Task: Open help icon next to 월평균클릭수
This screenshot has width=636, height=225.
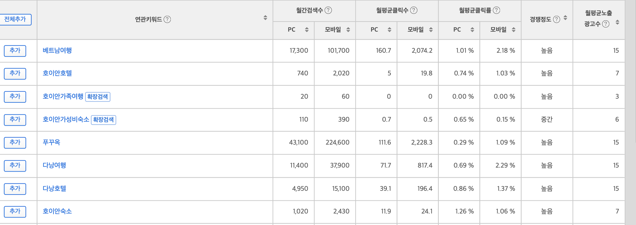Action: tap(414, 10)
